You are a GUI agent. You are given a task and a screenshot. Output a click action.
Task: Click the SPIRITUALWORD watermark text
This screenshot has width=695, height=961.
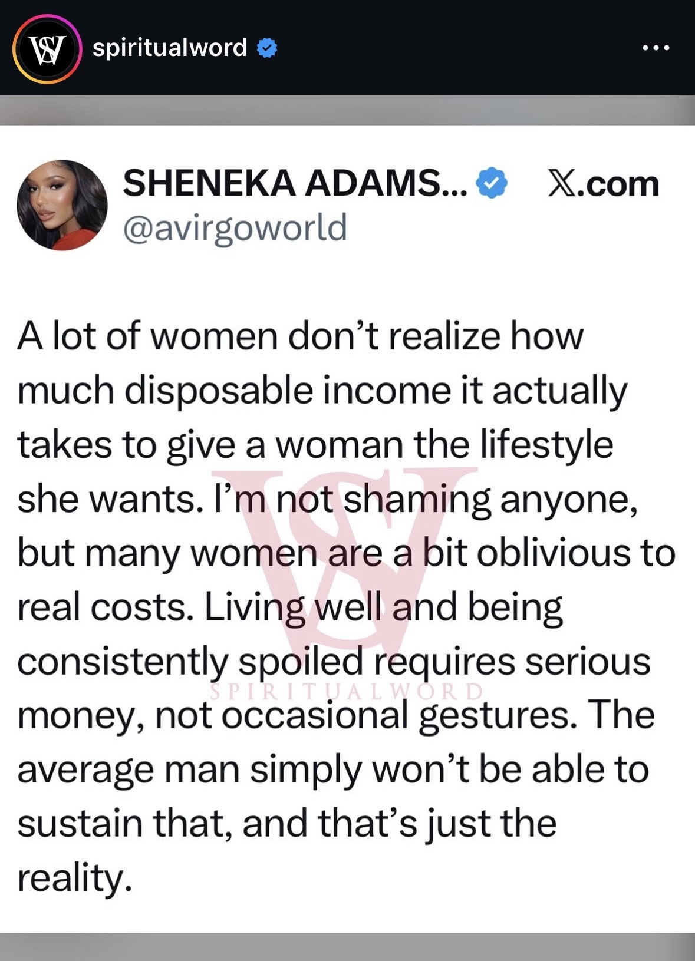(347, 691)
